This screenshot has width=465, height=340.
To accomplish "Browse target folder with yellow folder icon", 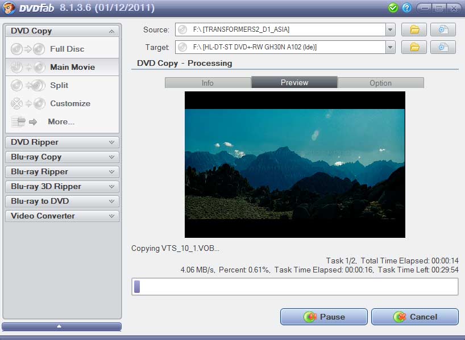I will [x=414, y=47].
